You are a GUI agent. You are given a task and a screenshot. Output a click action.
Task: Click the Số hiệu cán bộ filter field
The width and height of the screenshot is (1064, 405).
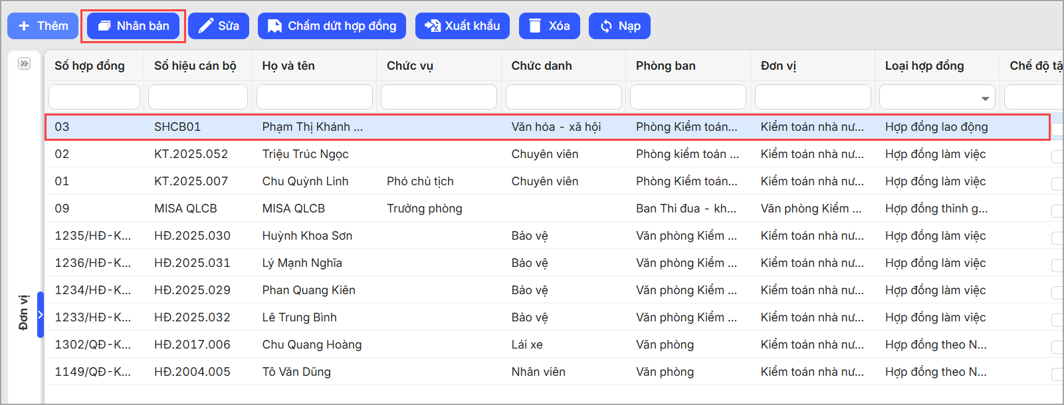point(197,97)
